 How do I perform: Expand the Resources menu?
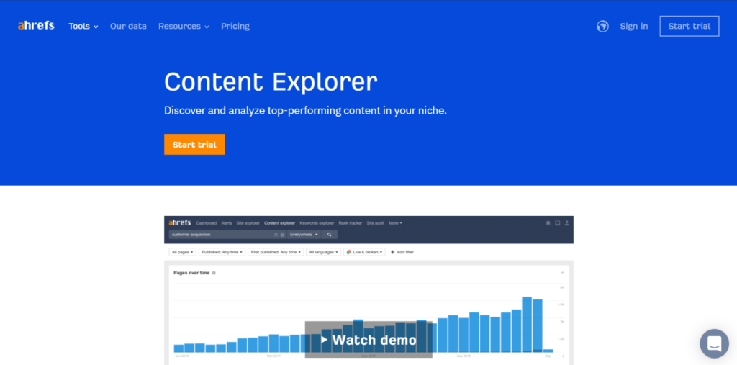coord(184,26)
